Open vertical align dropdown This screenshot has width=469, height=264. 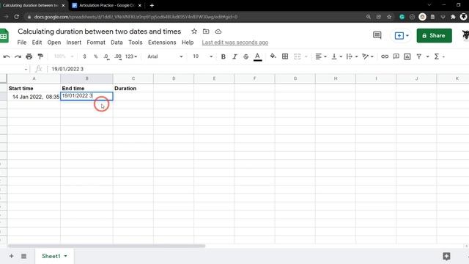(x=336, y=56)
